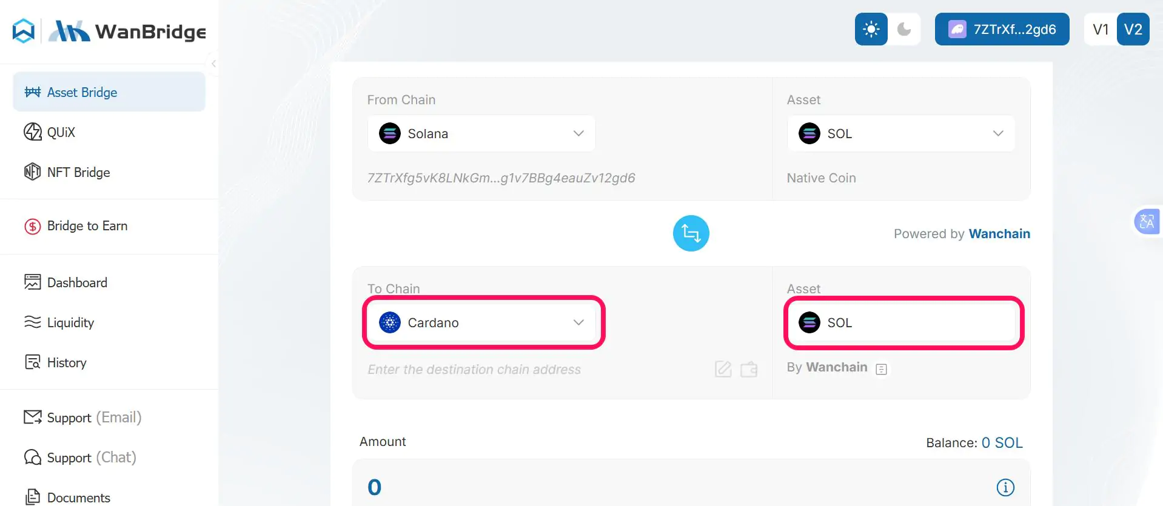Click the wallet icon near the address field
This screenshot has height=506, width=1163.
[749, 369]
